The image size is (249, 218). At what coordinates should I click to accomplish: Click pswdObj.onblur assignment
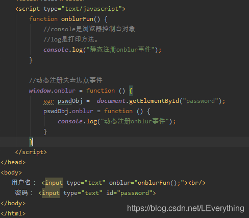(68, 111)
